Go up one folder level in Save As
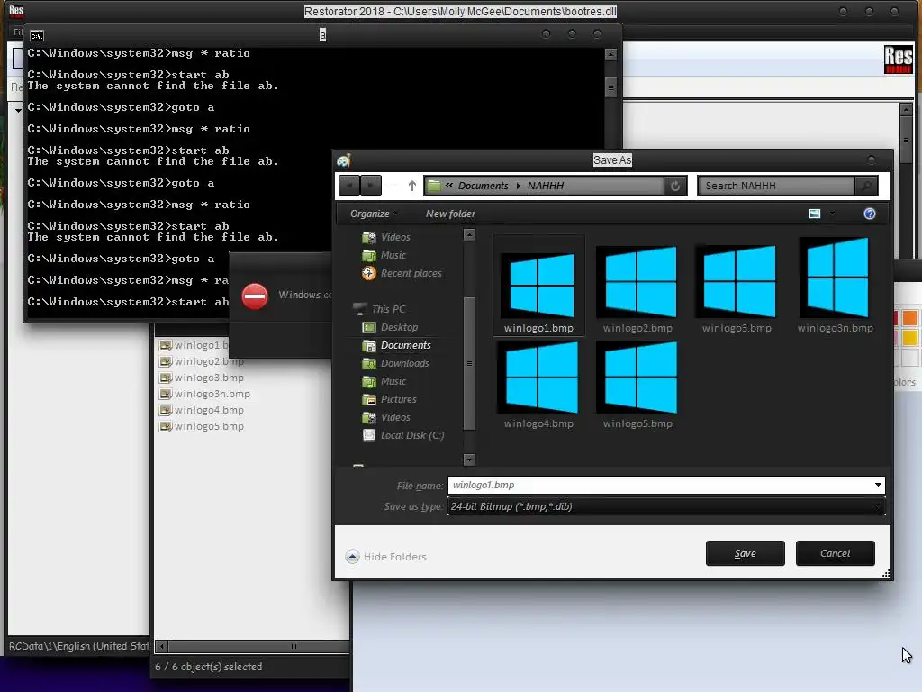 pyautogui.click(x=412, y=186)
